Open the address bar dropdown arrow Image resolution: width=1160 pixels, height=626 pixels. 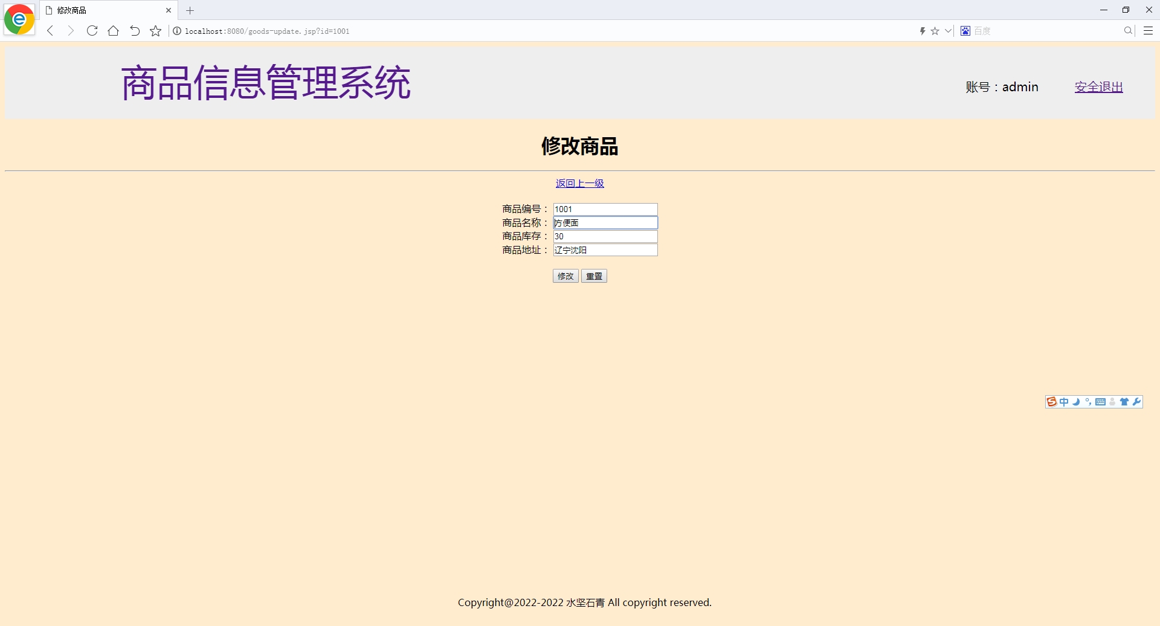pos(948,31)
